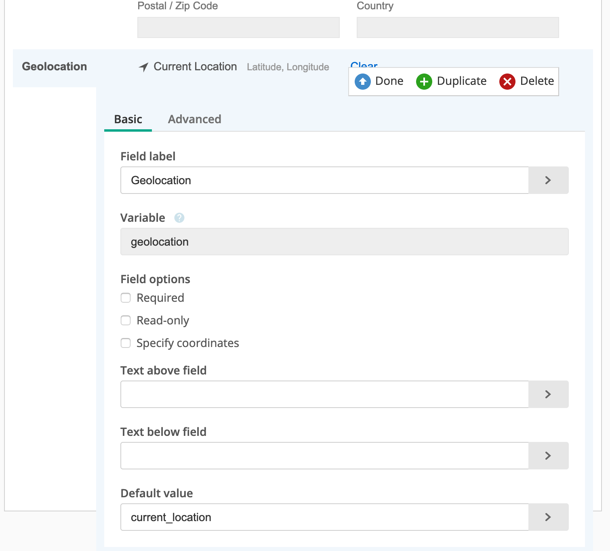
Task: Click the Current Location arrow icon
Action: 143,67
